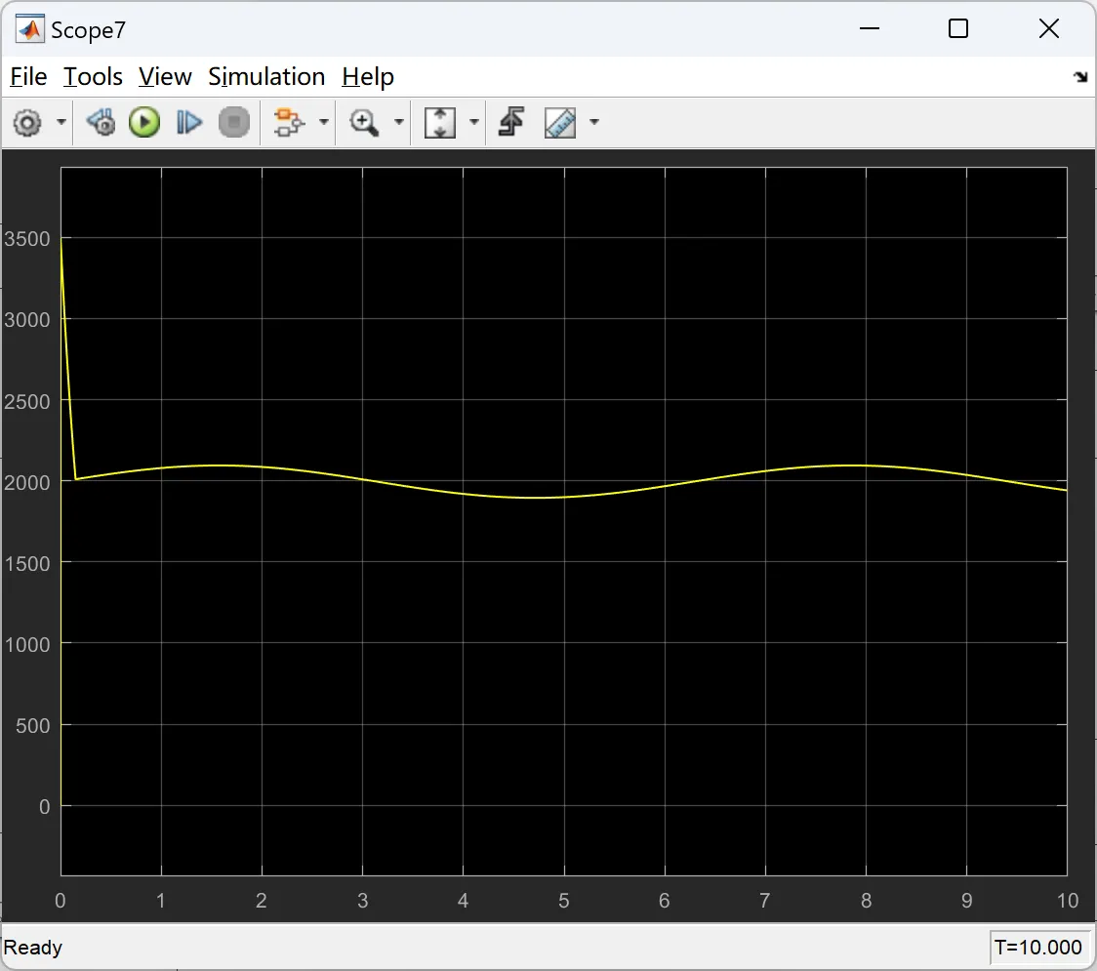Viewport: 1097px width, 971px height.
Task: Maximize the Scope7 window
Action: click(x=958, y=28)
